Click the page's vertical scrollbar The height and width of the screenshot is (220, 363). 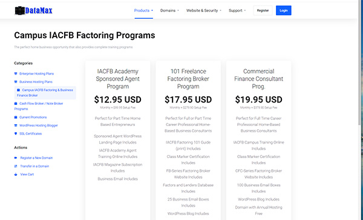359,62
